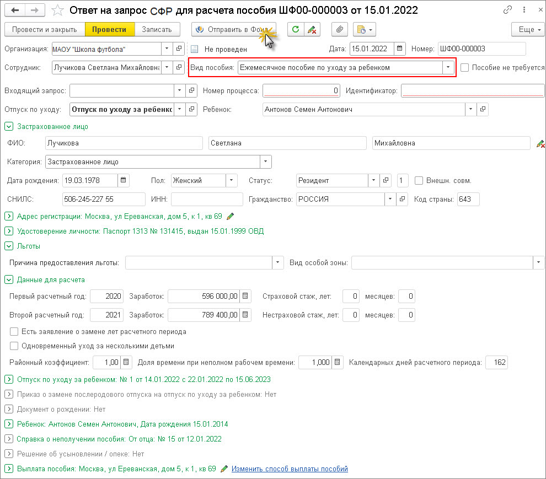546x479 pixels.
Task: Open calculator for 2020 Заработок field
Action: pyautogui.click(x=245, y=296)
